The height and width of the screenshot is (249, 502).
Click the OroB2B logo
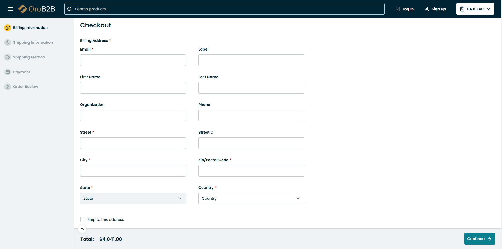(37, 9)
